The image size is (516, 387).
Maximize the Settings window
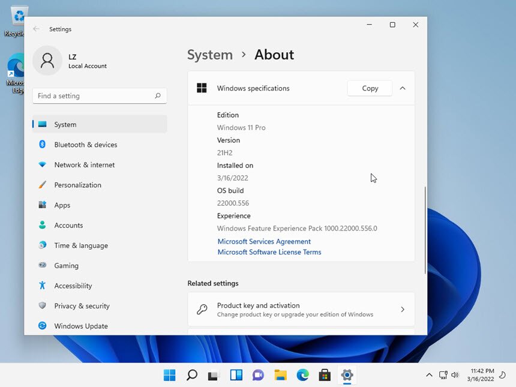click(x=392, y=25)
